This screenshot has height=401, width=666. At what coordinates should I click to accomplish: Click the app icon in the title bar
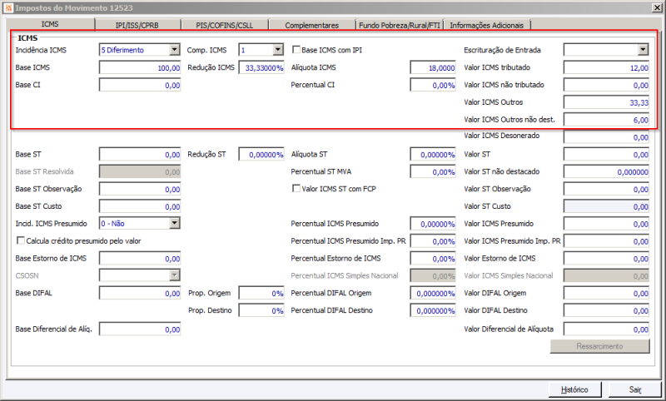pos(8,7)
